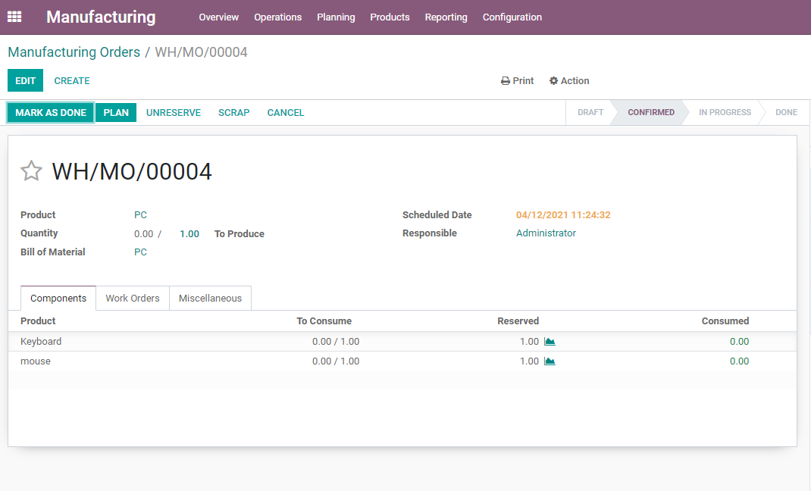Toggle the favorite star for WH/MO/00004
811x491 pixels.
coord(31,171)
